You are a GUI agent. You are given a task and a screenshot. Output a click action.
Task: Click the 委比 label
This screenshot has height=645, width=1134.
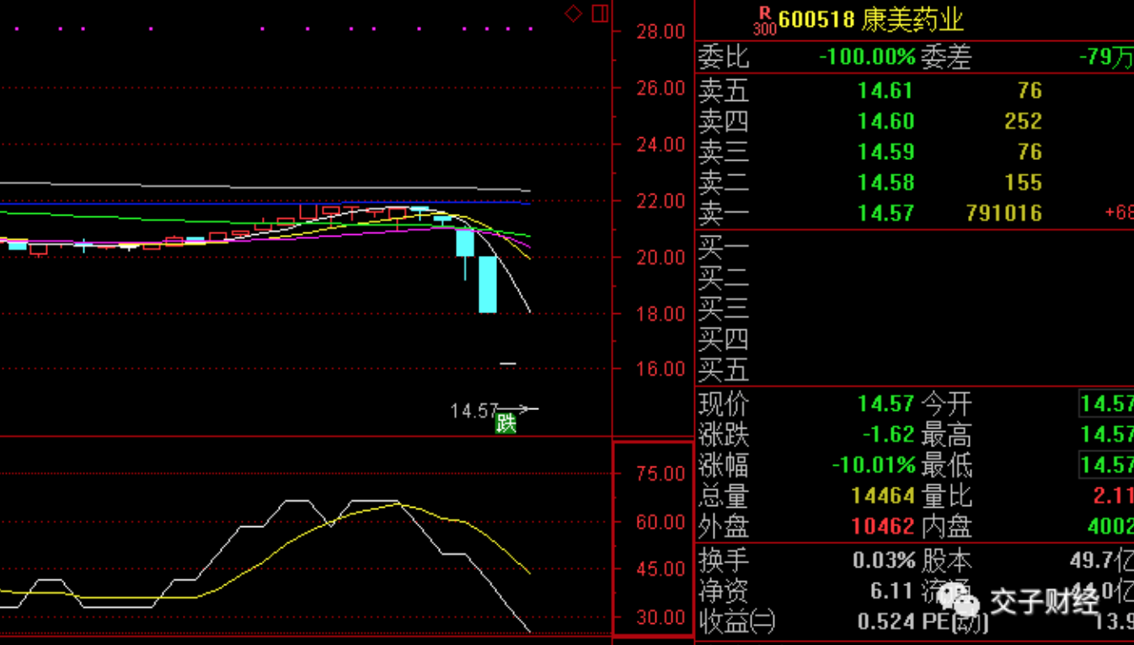[723, 57]
